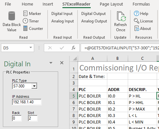Select column C header
Viewport: 159px width, 129px height.
tap(142, 58)
